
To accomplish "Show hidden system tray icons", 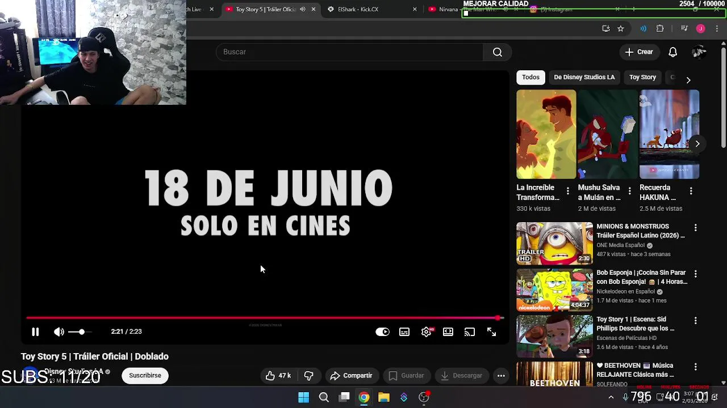I will click(x=611, y=397).
